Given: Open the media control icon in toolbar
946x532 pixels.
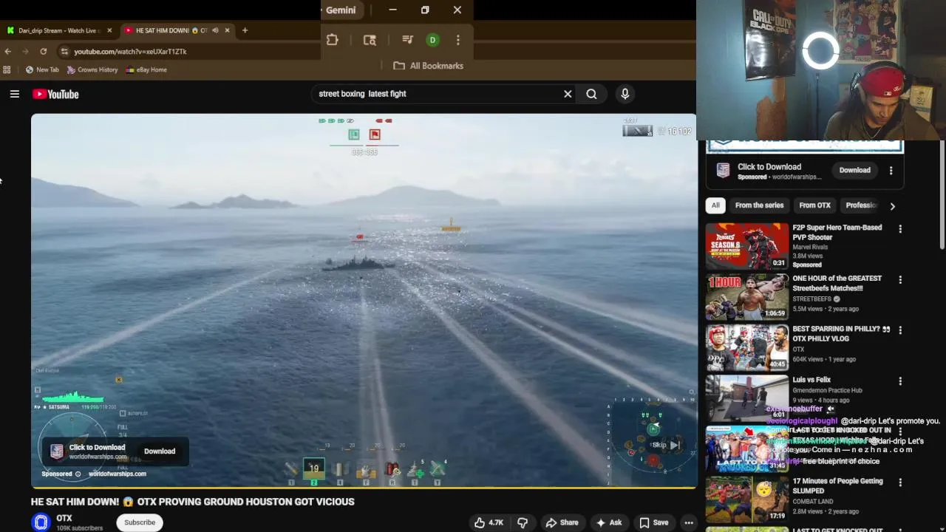Looking at the screenshot, I should [x=407, y=40].
